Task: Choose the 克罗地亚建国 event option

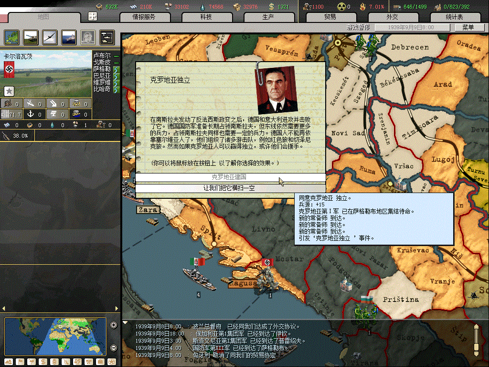Action: click(x=230, y=177)
